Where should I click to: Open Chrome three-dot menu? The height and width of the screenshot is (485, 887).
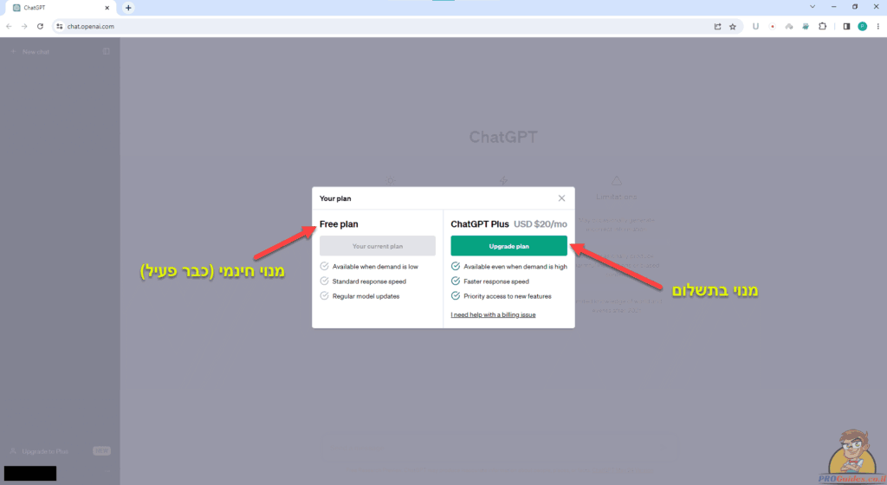pos(878,27)
